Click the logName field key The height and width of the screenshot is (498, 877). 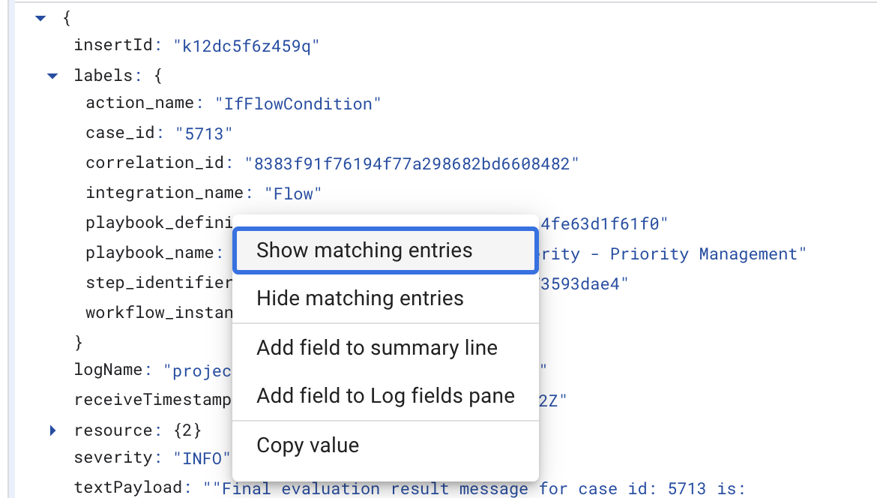point(106,370)
